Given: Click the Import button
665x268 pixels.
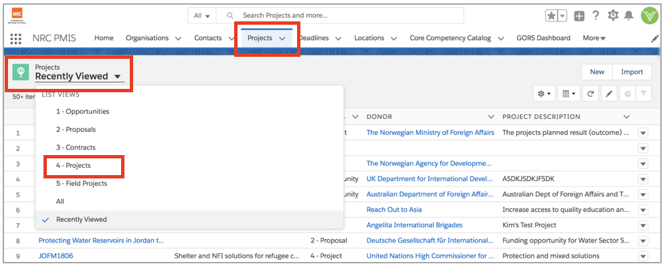Looking at the screenshot, I should (x=632, y=72).
